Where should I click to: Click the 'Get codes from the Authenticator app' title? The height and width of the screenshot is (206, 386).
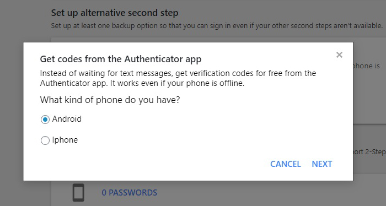coord(121,59)
